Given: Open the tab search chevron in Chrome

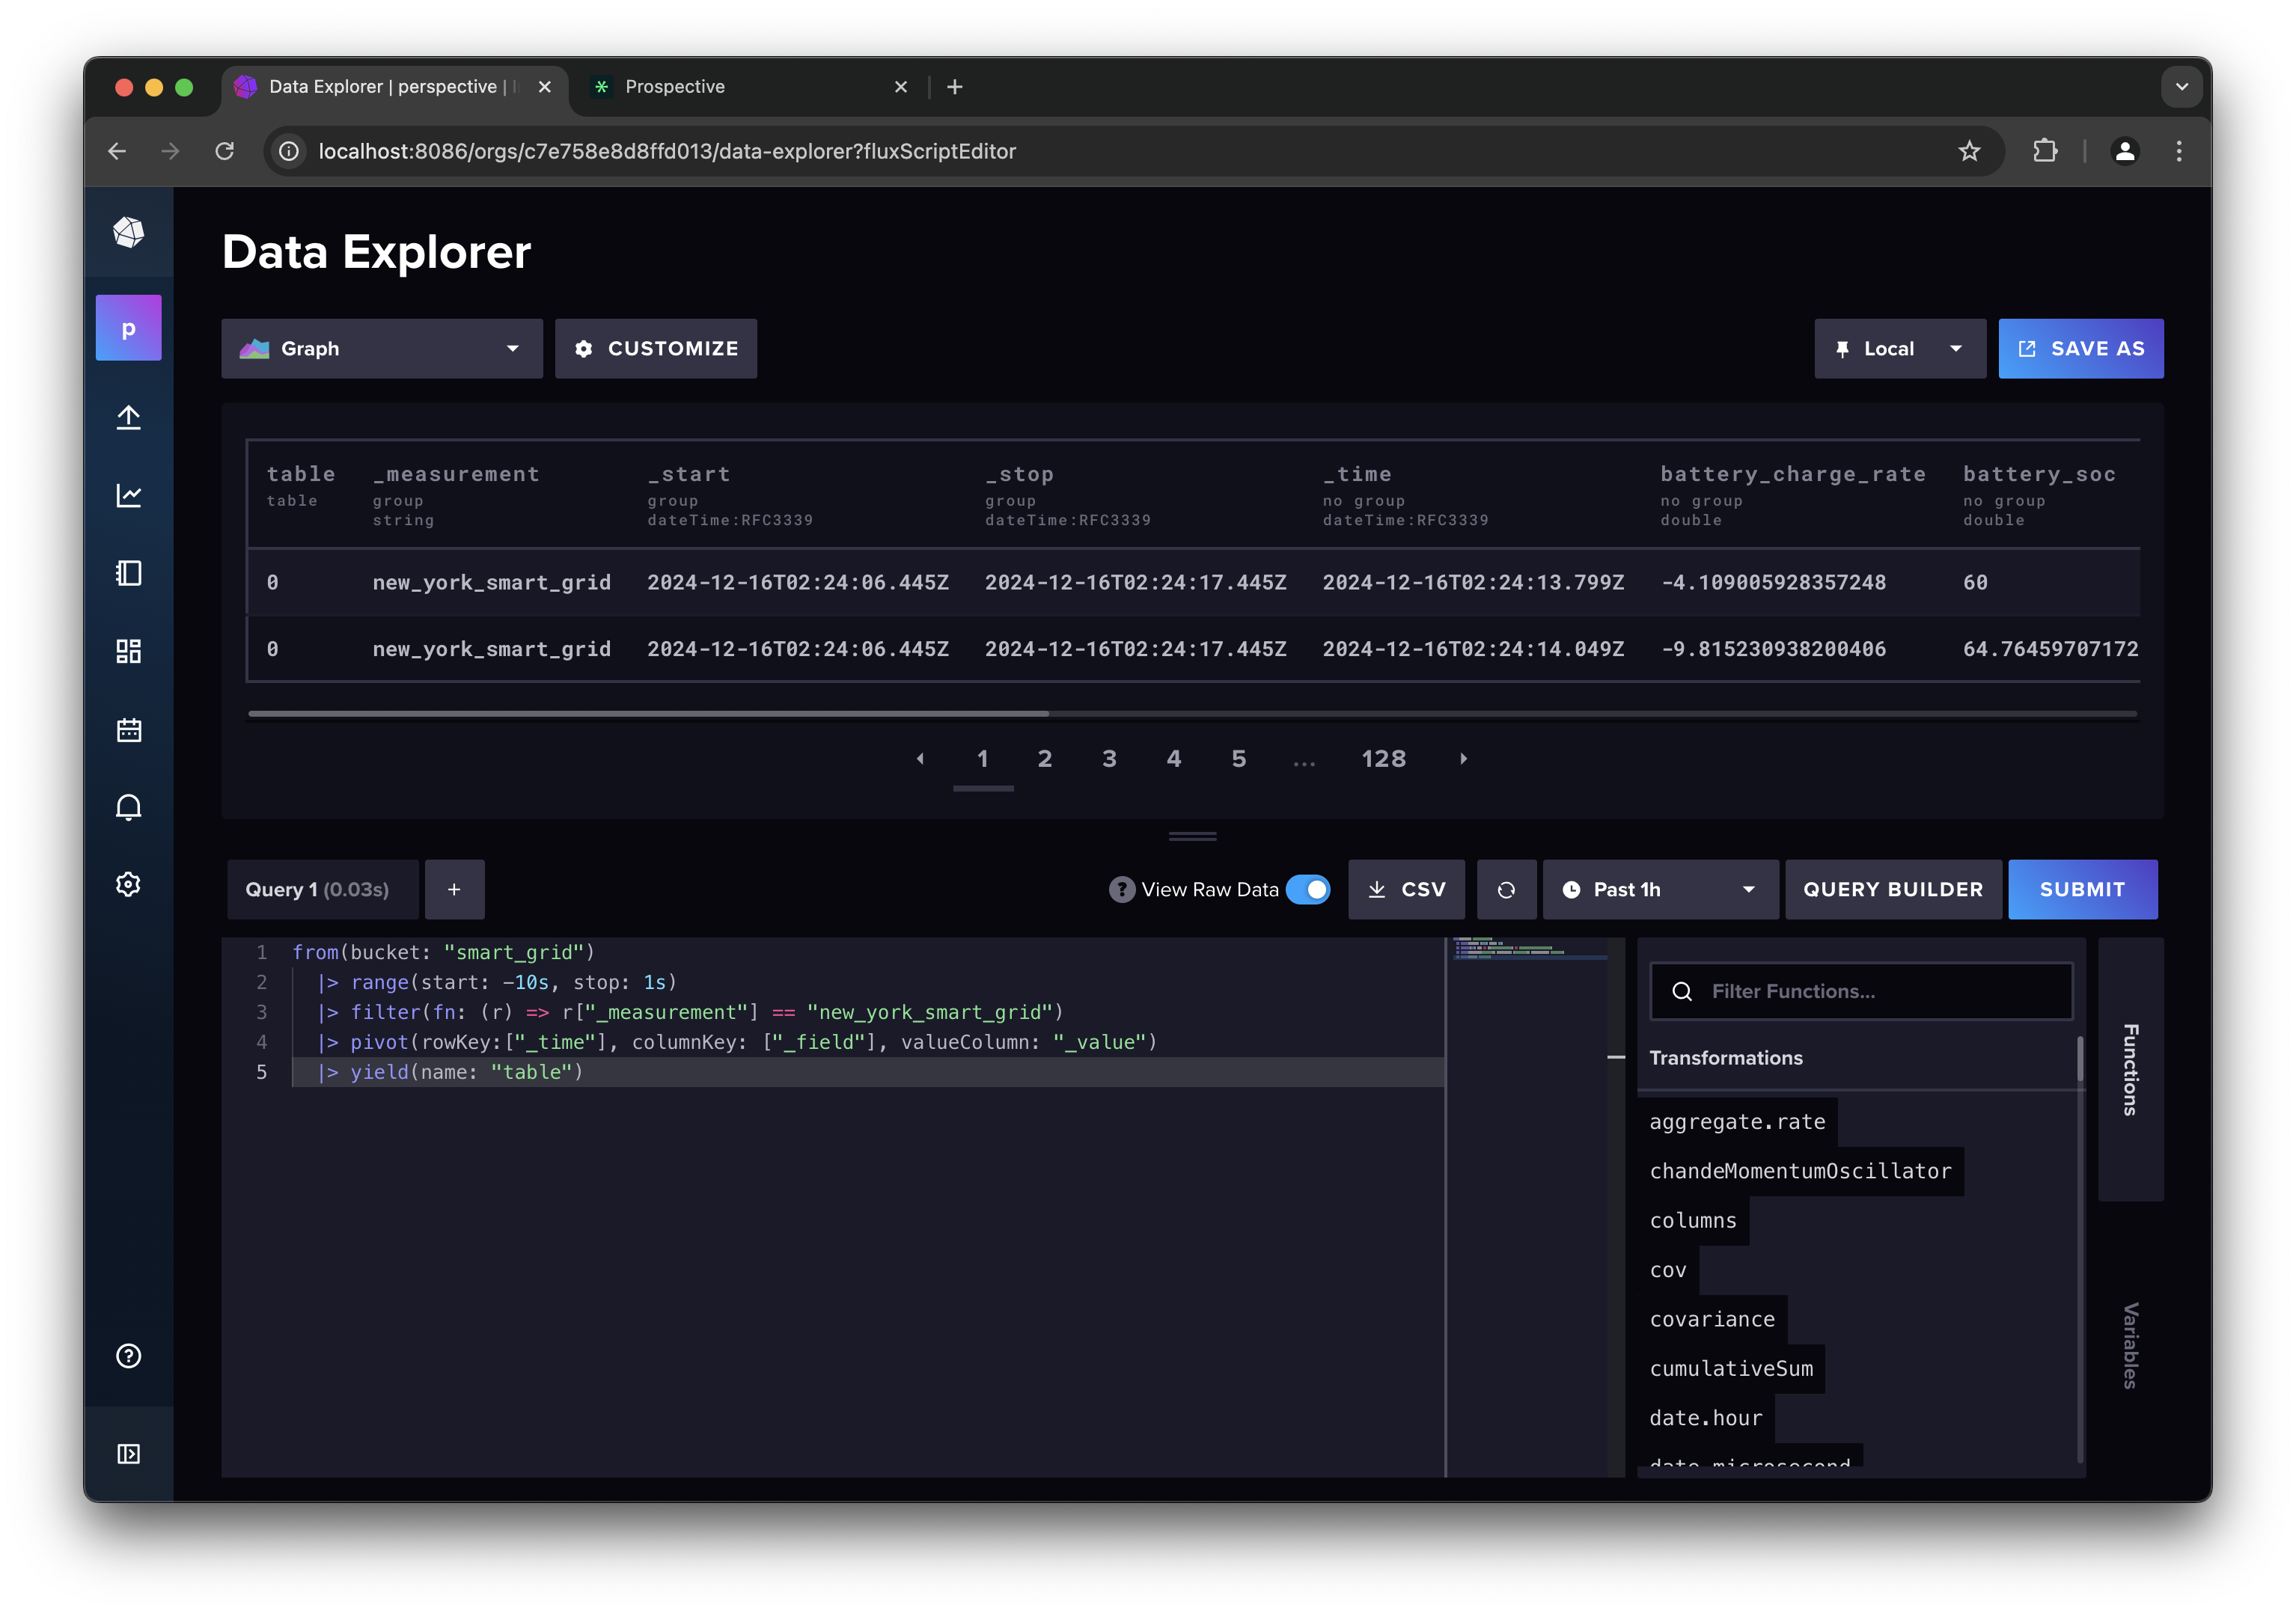Looking at the screenshot, I should pyautogui.click(x=2181, y=87).
